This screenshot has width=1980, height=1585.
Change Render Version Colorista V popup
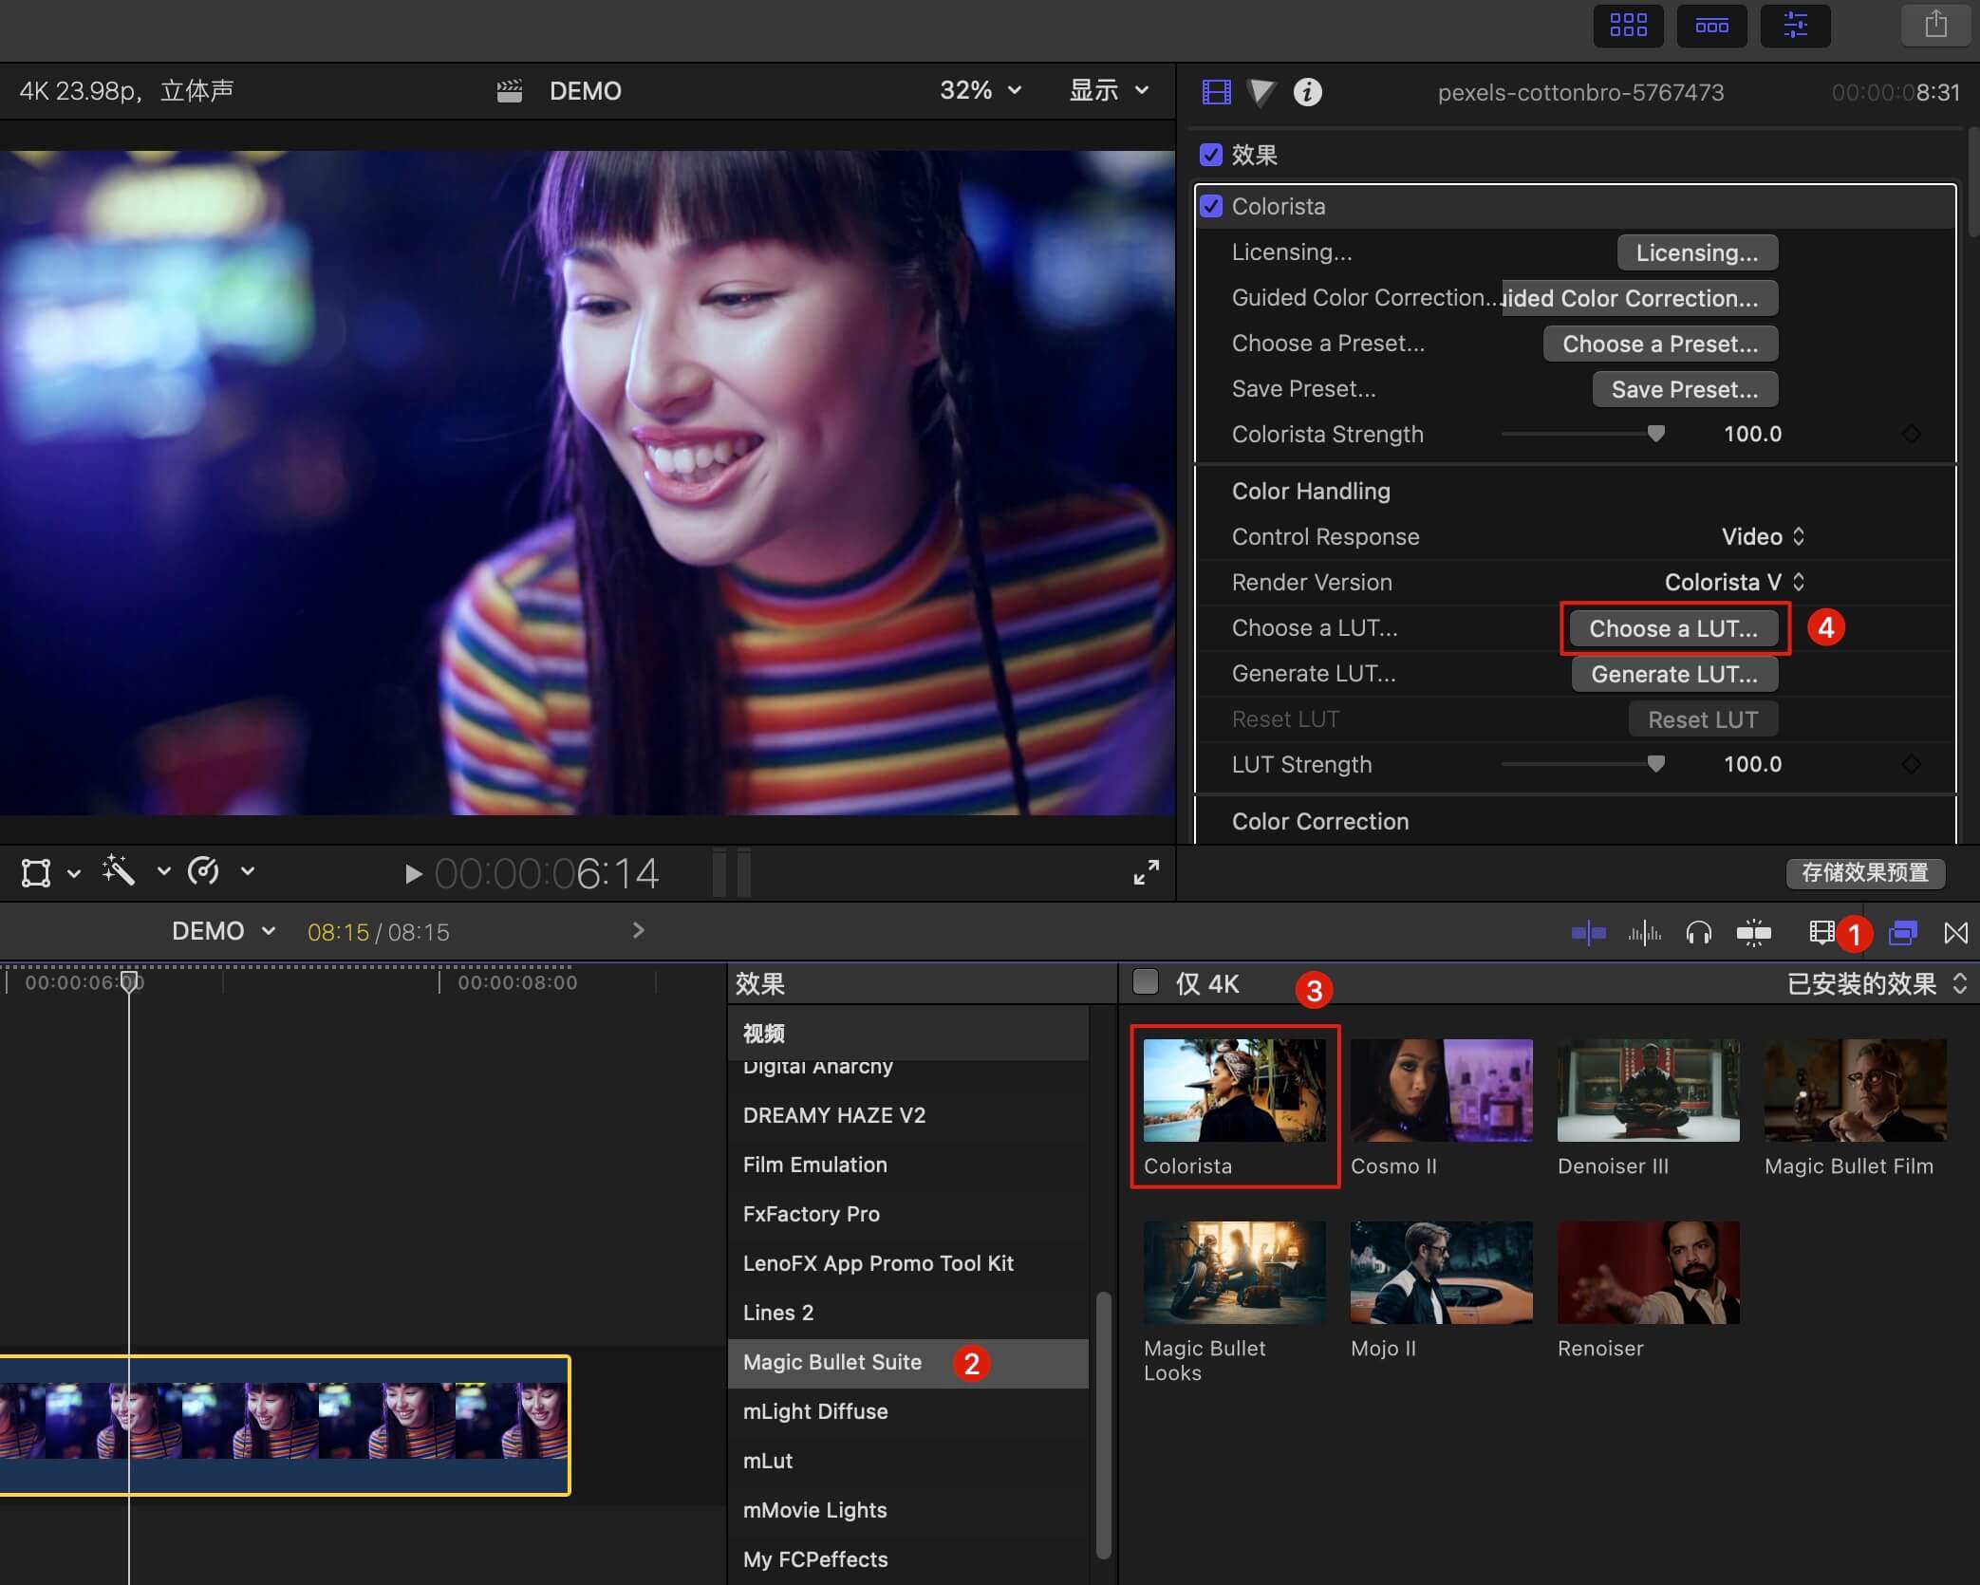[1734, 582]
